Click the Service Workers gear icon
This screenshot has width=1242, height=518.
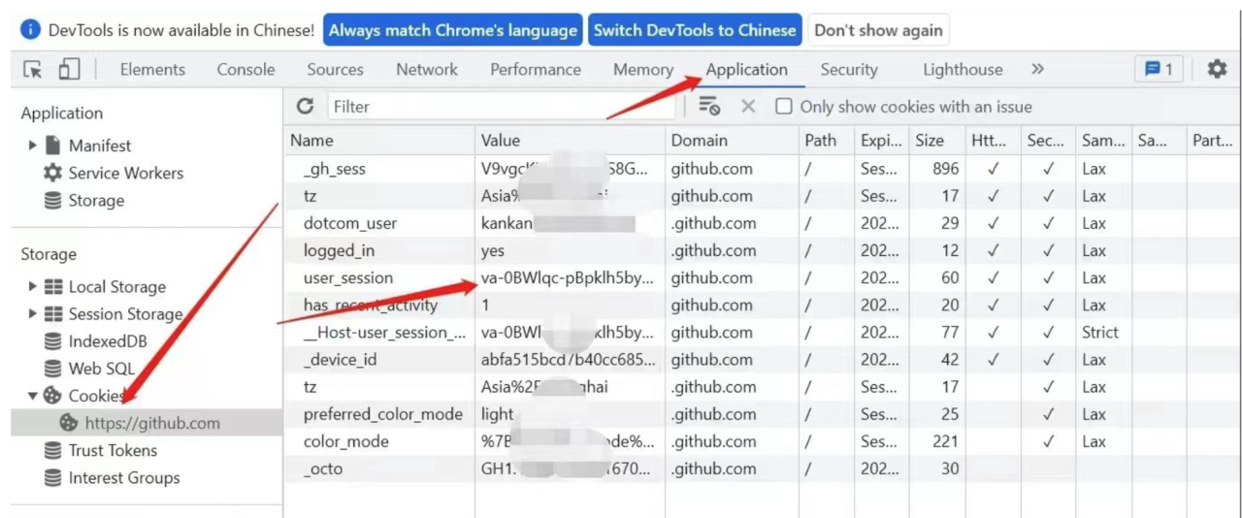[x=52, y=173]
